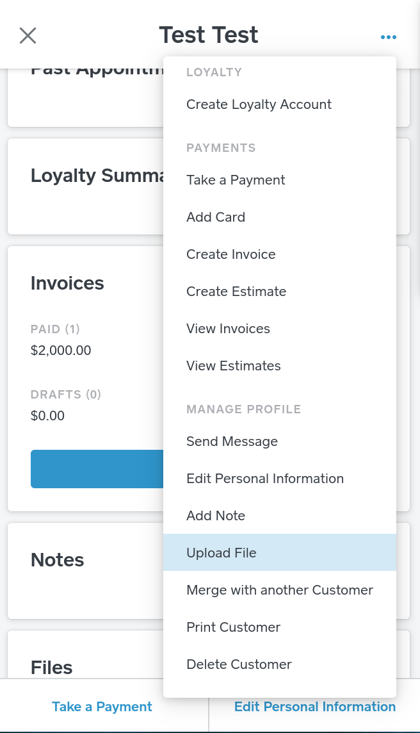Select Print Customer menu entry
Screen dimensions: 420x733
(233, 627)
